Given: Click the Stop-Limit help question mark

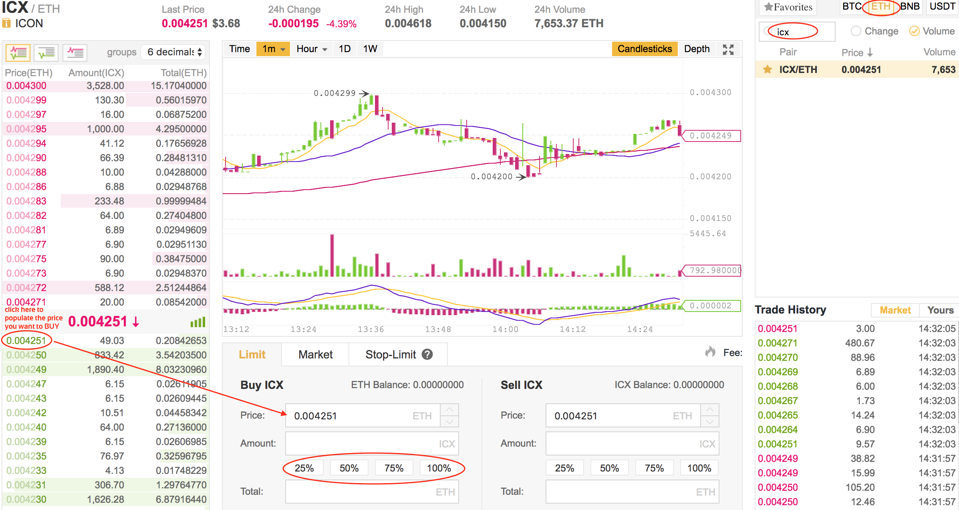Looking at the screenshot, I should coord(427,354).
